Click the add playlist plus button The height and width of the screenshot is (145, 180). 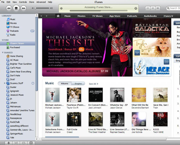pos(9,143)
